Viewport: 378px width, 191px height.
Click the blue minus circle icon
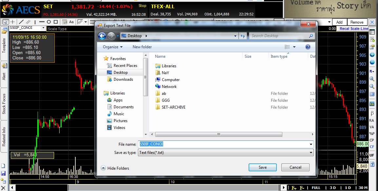click(372, 63)
